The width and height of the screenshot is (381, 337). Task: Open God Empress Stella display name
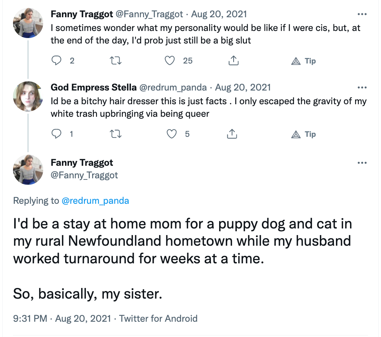coord(94,87)
